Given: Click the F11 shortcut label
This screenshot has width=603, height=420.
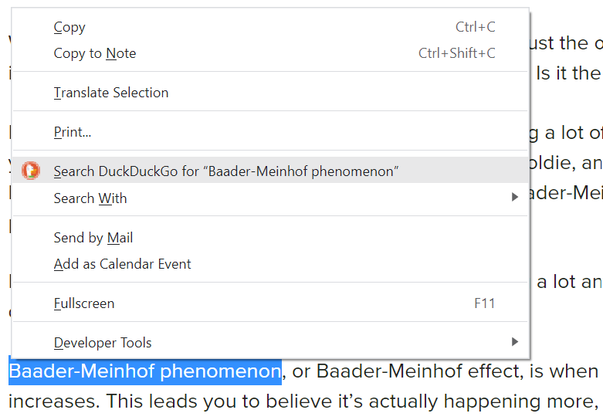Looking at the screenshot, I should point(485,303).
